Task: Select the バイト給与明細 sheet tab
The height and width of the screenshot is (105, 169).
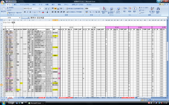Action: tap(19, 98)
